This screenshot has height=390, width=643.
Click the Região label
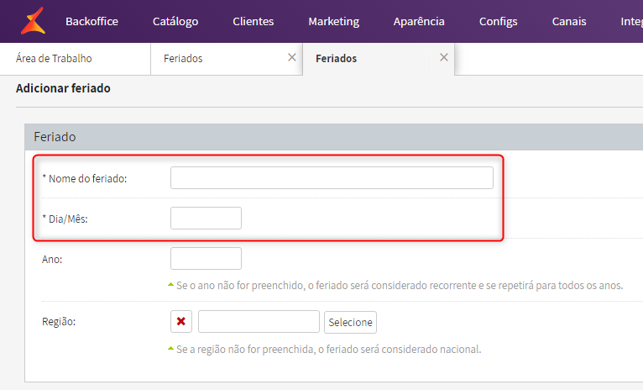click(x=59, y=321)
